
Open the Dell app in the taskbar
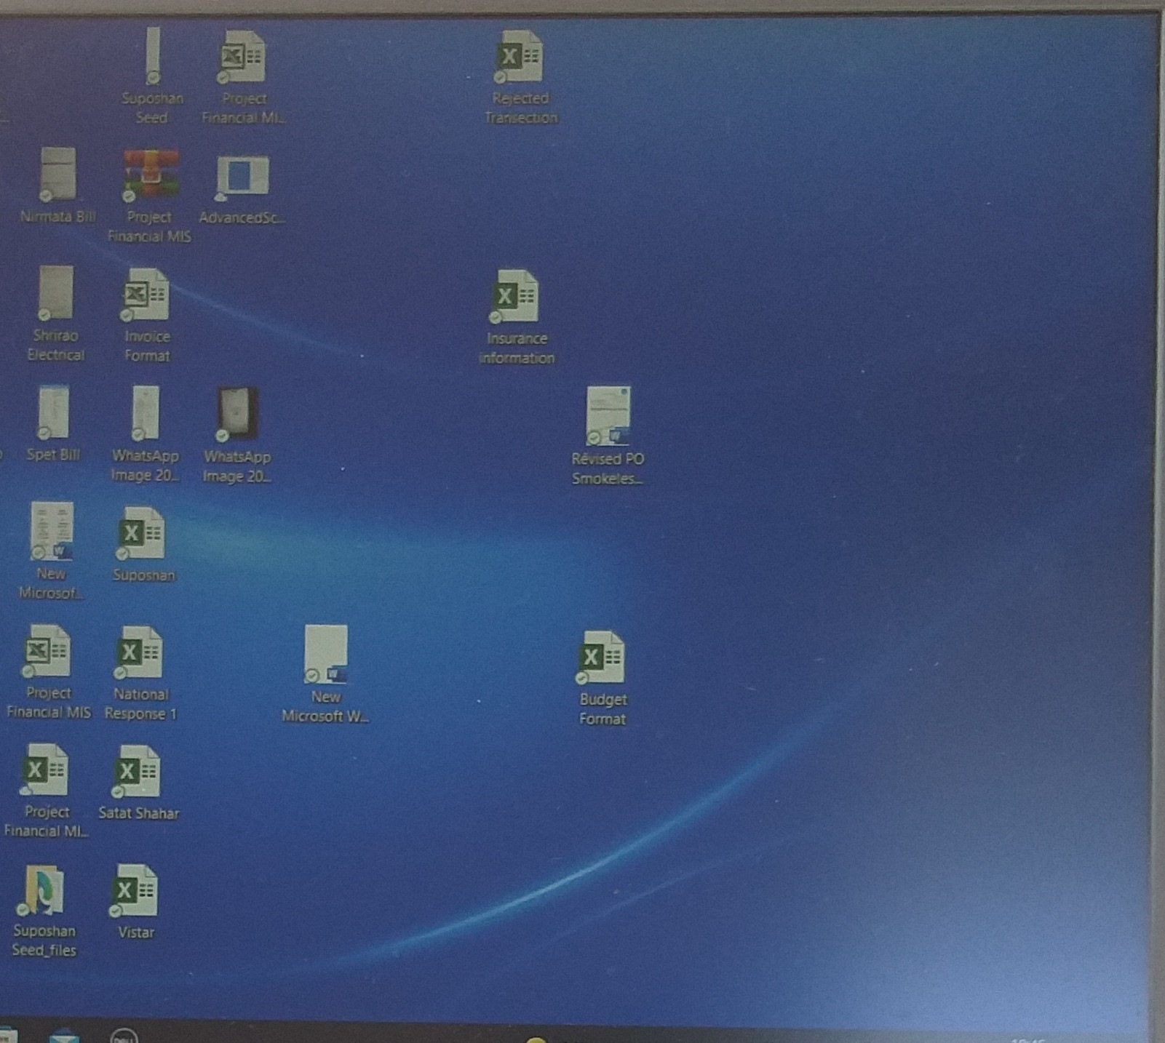pos(123,1036)
